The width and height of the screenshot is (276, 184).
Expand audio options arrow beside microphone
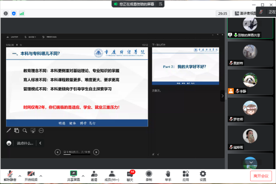(20, 176)
